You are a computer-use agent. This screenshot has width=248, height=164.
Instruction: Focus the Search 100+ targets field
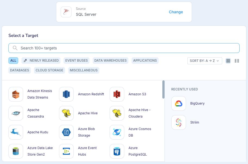point(124,48)
